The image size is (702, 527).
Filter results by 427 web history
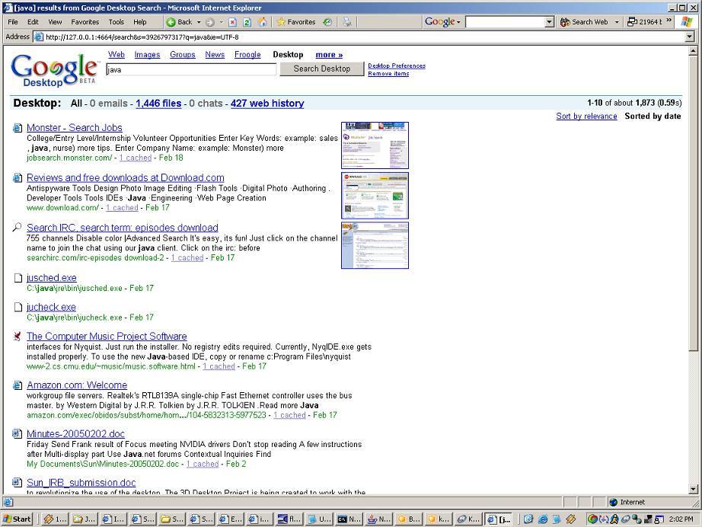(x=267, y=104)
